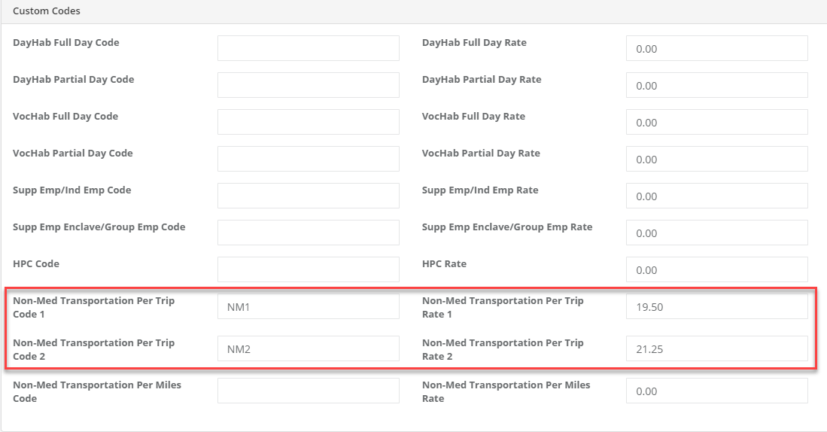Select the DayHab Partial Day Code box

308,85
